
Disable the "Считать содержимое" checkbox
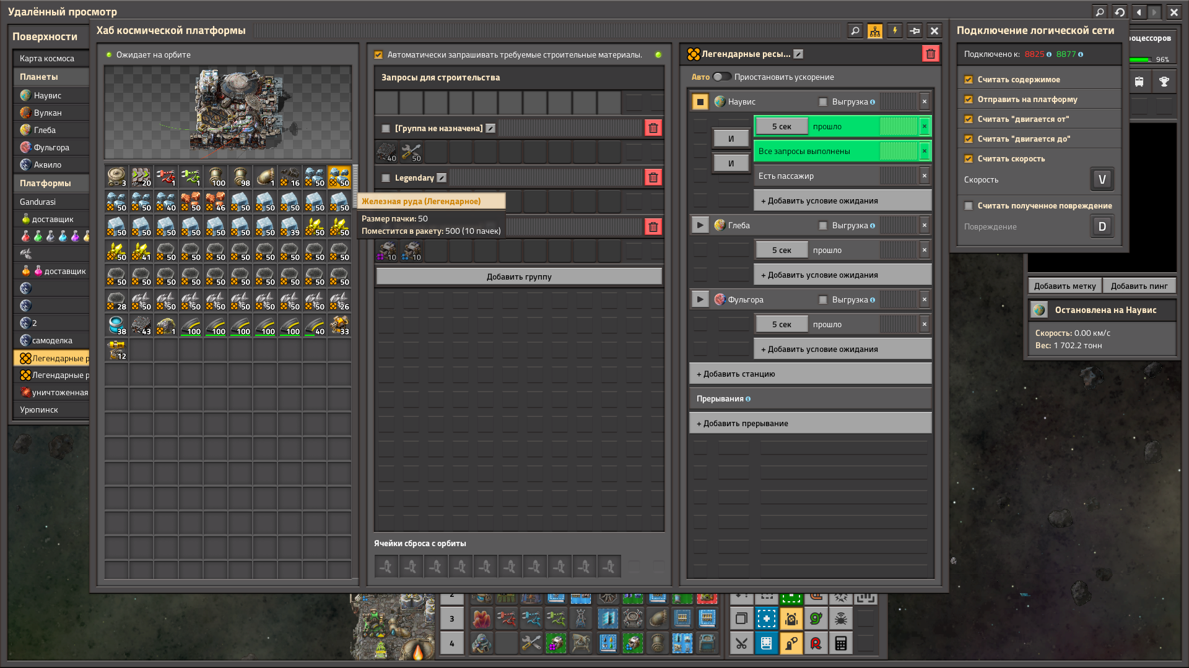click(x=969, y=80)
